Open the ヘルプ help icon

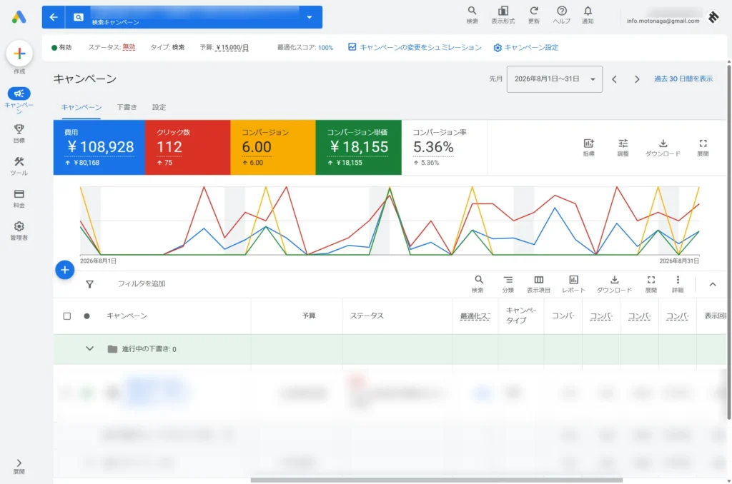562,15
